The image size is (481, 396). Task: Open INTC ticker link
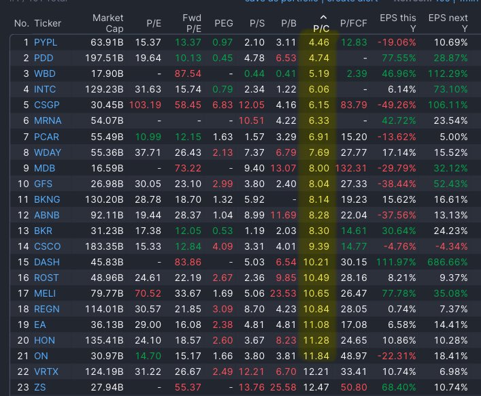(x=45, y=89)
